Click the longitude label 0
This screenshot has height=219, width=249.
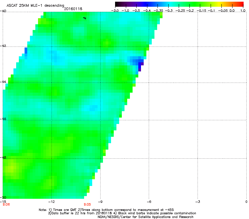(246, 202)
